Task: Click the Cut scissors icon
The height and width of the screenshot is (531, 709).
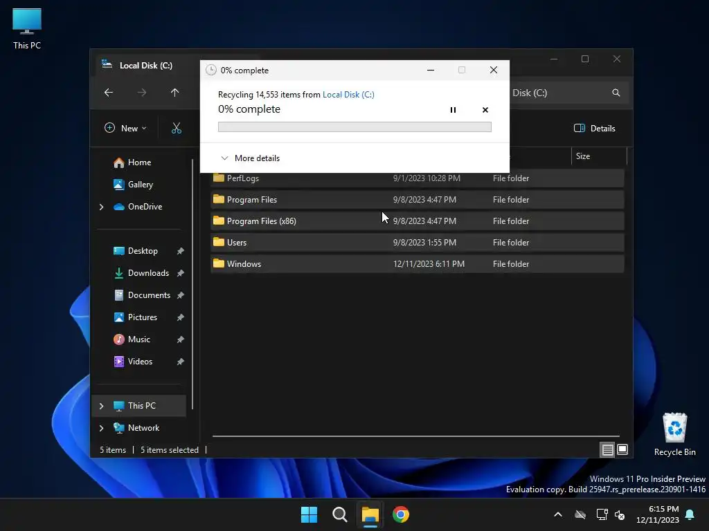Action: point(177,128)
